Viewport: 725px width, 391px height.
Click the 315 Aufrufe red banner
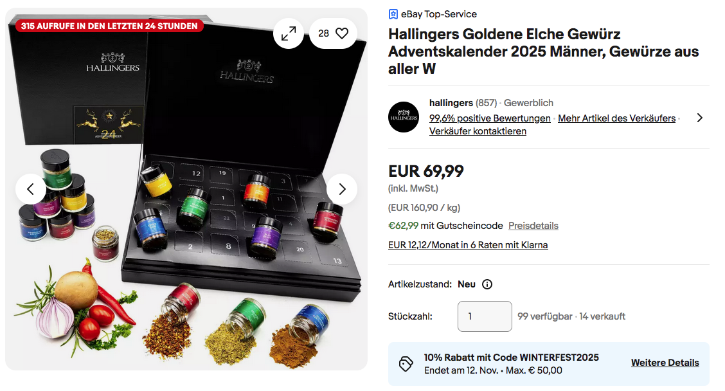[109, 26]
